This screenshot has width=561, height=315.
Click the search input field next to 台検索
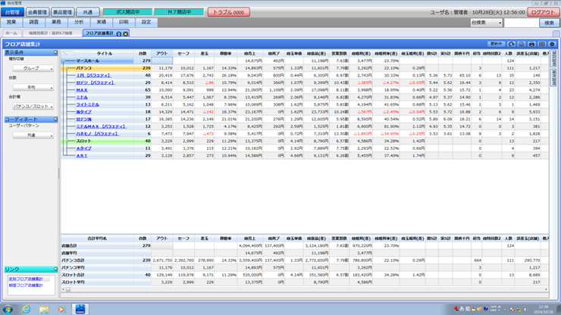coord(521,23)
